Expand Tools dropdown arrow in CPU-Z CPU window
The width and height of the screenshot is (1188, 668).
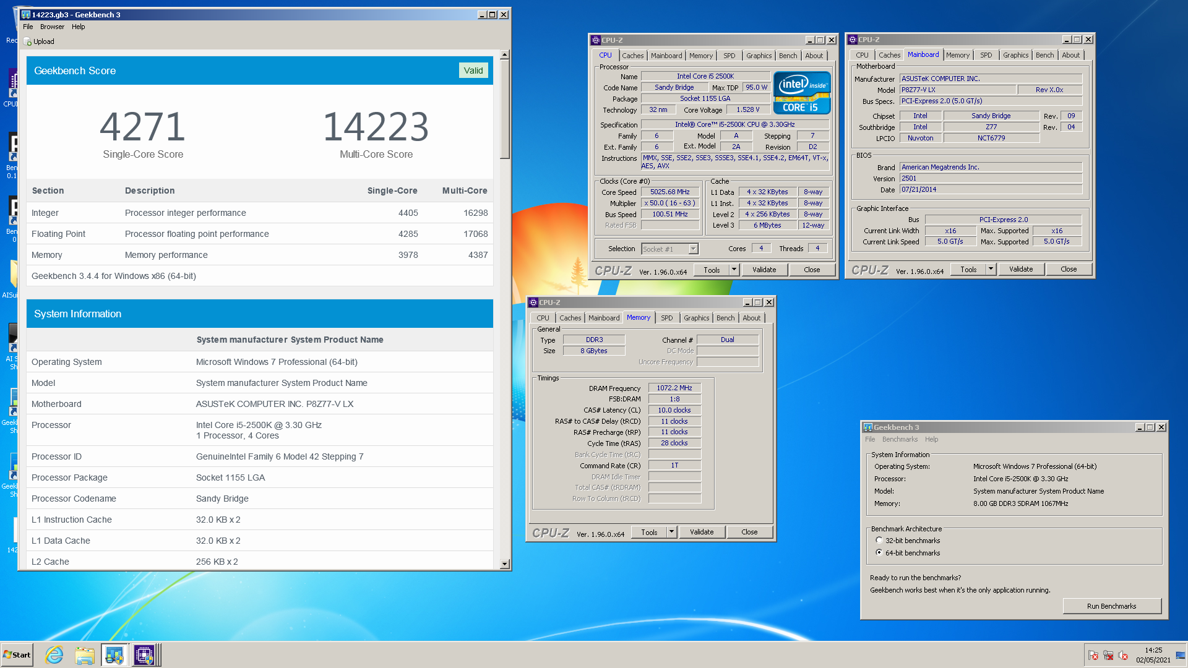(x=734, y=270)
